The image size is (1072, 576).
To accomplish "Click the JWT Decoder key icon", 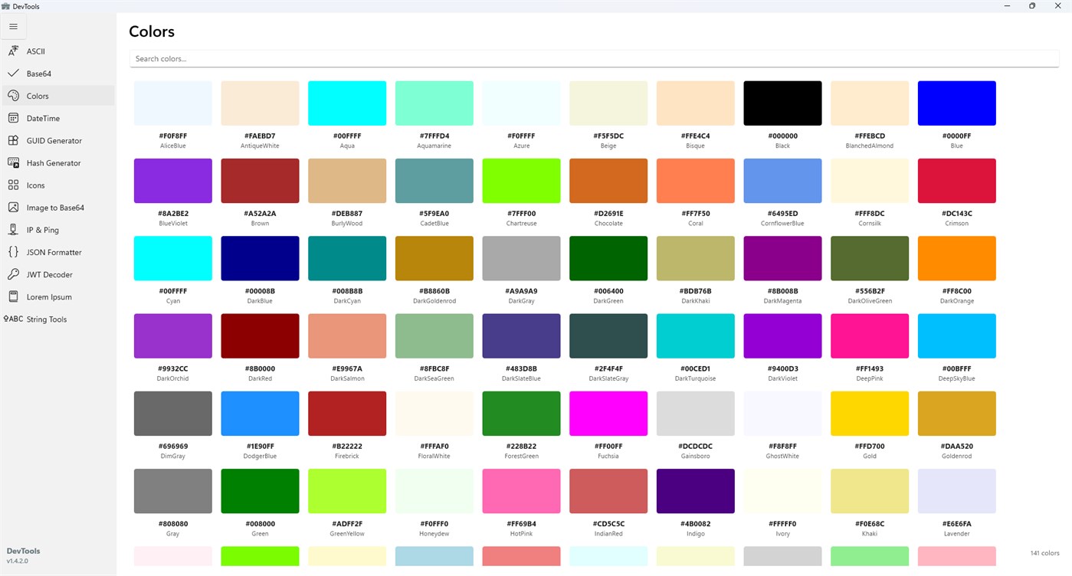I will click(13, 274).
